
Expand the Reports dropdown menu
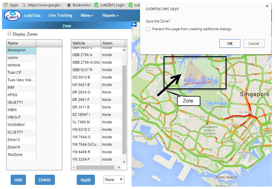110,16
